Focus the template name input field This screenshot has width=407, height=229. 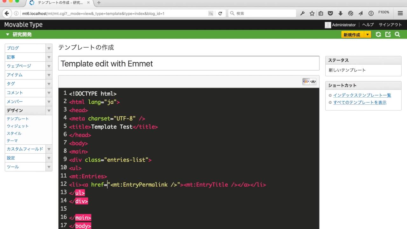[x=189, y=63]
